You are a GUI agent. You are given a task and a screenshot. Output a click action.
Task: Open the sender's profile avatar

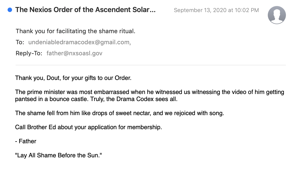point(277,15)
